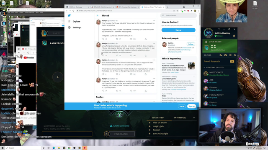268x150 pixels.
Task: Toggle friend list sort options icon
Action: pos(230,55)
